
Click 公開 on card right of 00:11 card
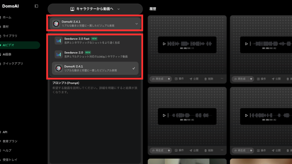coord(276,79)
